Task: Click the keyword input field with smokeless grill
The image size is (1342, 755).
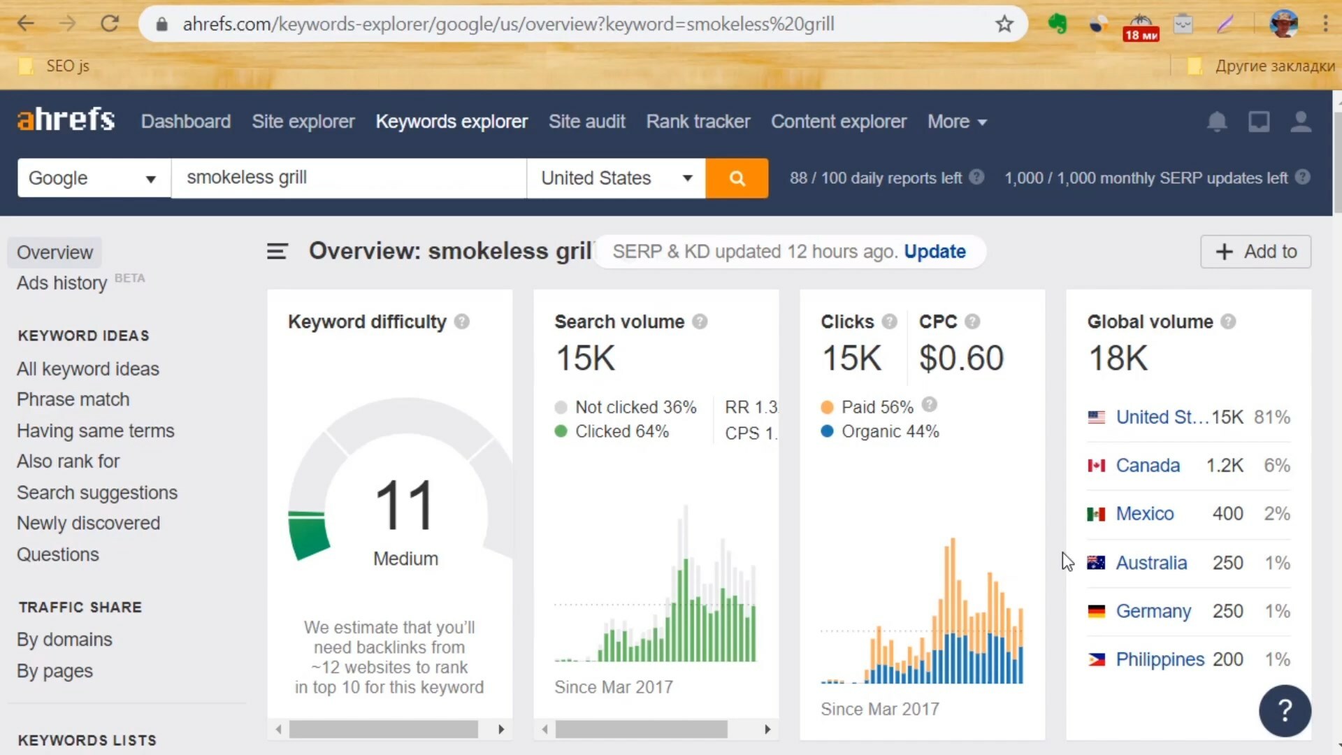Action: click(349, 178)
